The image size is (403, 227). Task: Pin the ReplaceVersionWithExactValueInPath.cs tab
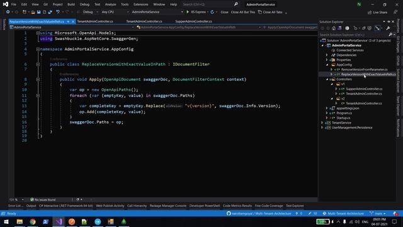(x=68, y=21)
